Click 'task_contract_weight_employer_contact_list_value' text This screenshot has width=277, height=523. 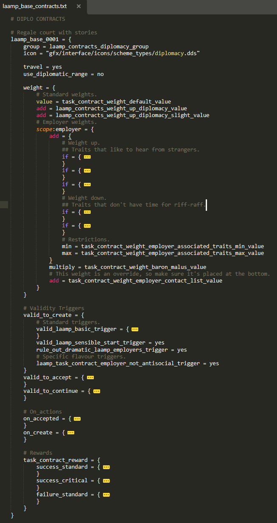145,281
